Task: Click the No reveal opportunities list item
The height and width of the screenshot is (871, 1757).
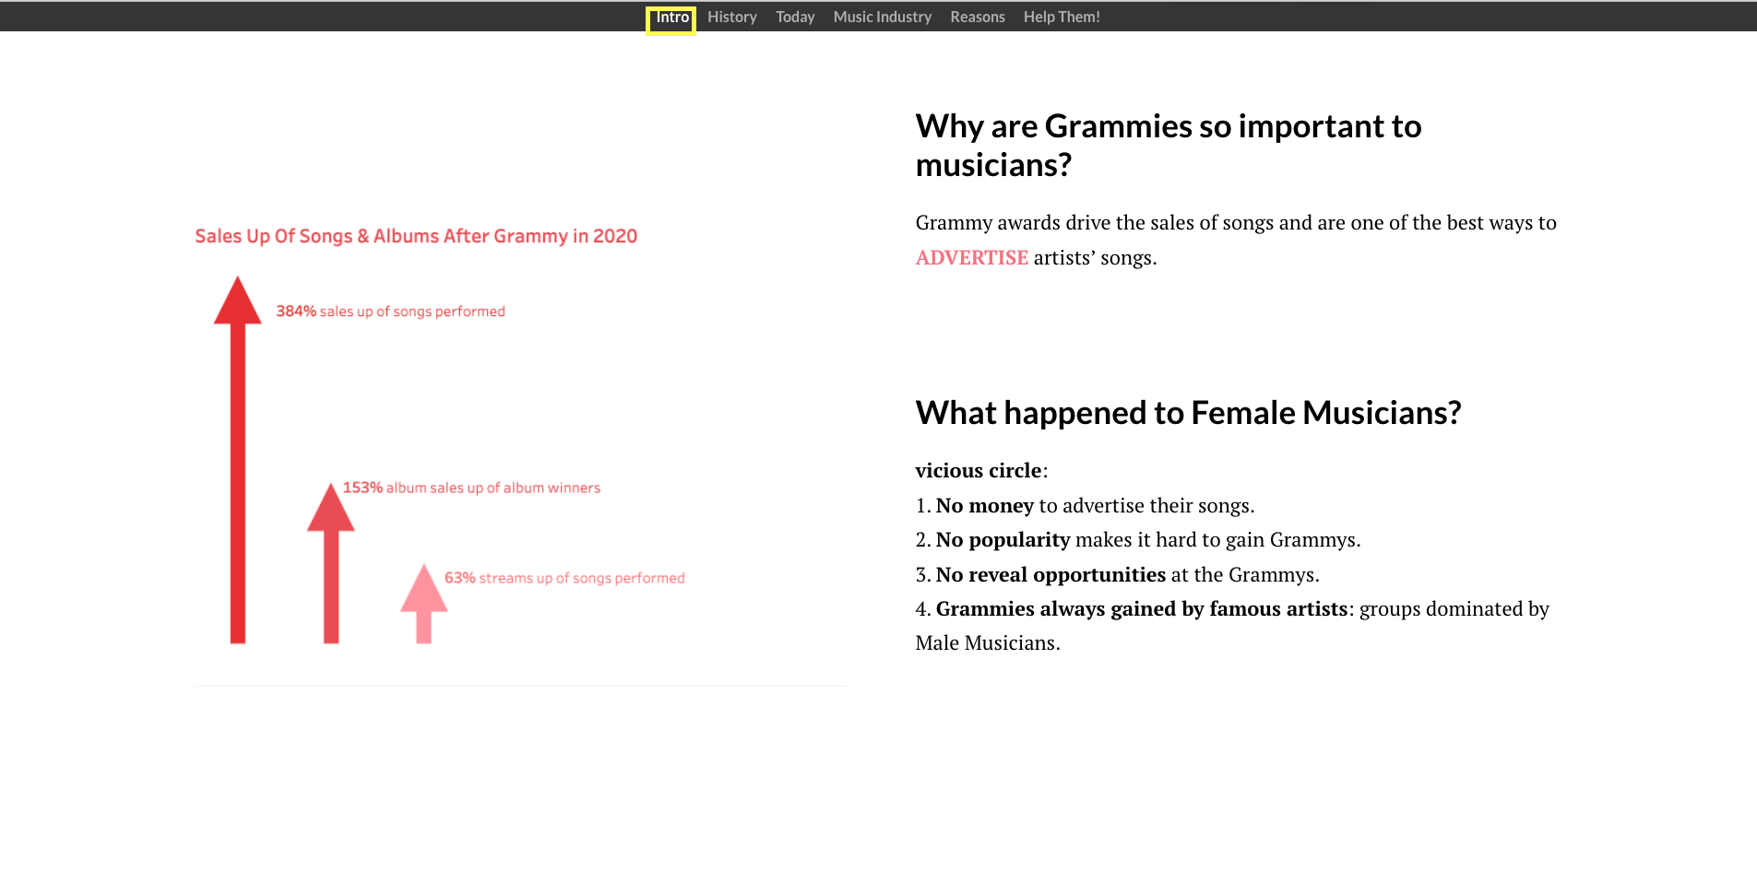Action: click(1117, 575)
